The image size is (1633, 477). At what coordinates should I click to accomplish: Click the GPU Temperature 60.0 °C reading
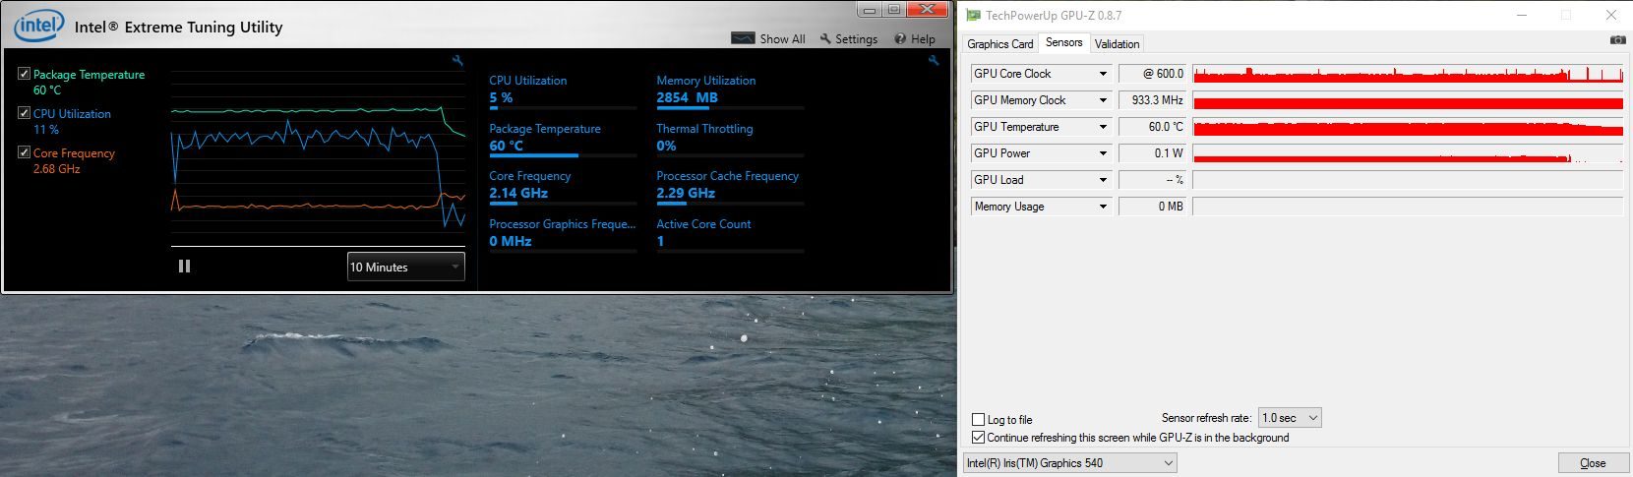[1152, 127]
